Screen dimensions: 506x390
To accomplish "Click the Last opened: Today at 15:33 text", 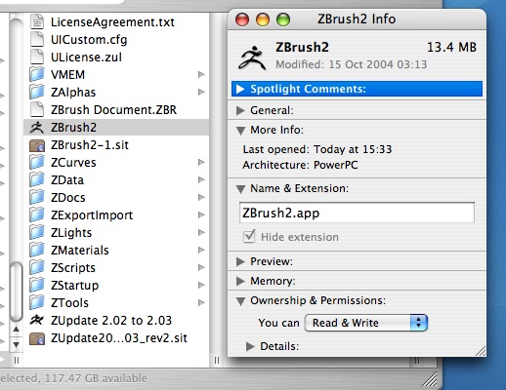I will click(317, 149).
